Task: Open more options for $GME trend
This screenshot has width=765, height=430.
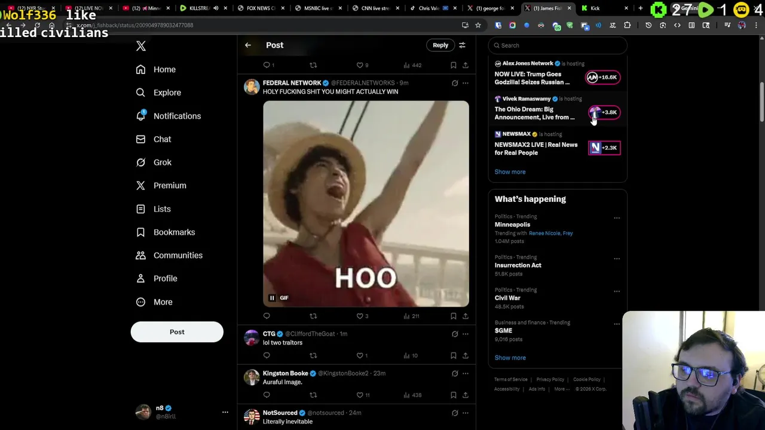Action: 617,324
